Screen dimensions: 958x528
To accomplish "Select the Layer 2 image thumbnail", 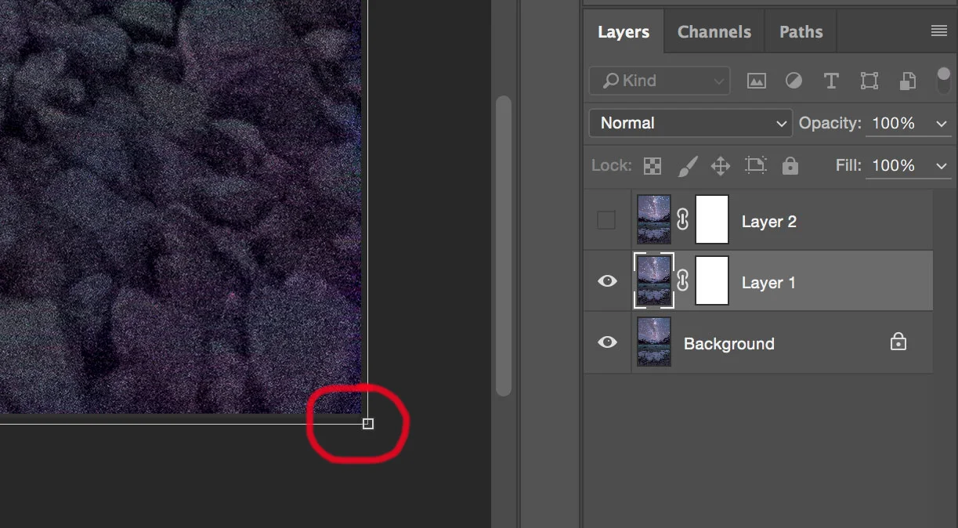I will click(x=654, y=220).
